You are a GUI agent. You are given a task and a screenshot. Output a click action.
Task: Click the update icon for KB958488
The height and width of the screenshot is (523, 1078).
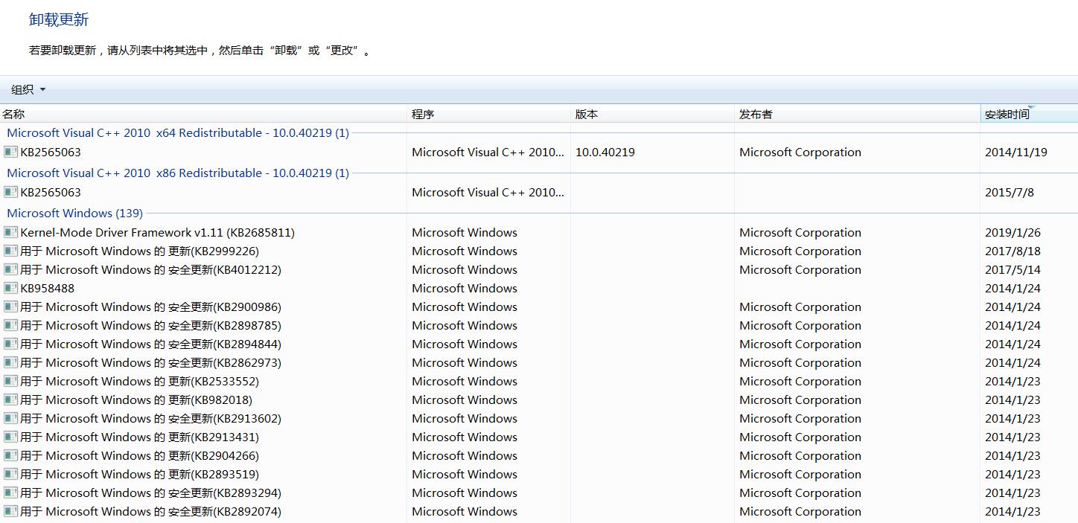[x=10, y=288]
